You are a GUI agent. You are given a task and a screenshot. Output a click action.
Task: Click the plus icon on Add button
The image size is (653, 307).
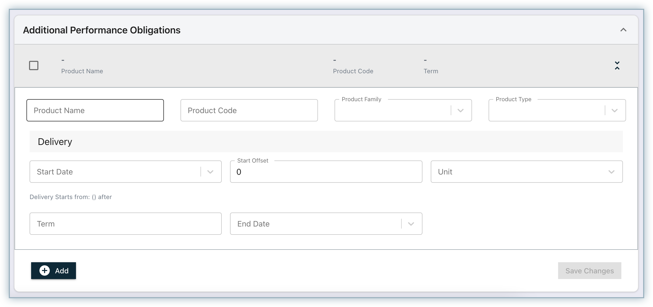(45, 271)
